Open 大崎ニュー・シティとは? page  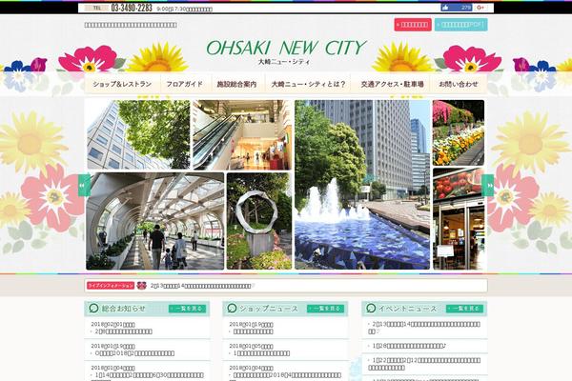pyautogui.click(x=308, y=84)
